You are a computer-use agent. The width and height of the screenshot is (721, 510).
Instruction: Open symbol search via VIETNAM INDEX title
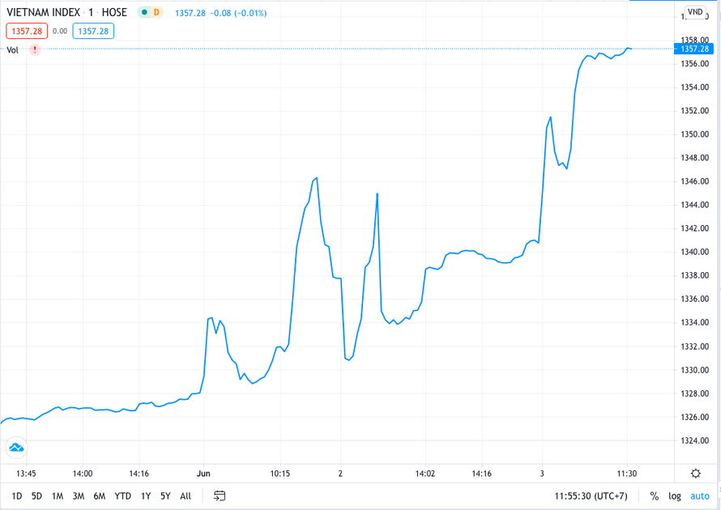point(45,12)
